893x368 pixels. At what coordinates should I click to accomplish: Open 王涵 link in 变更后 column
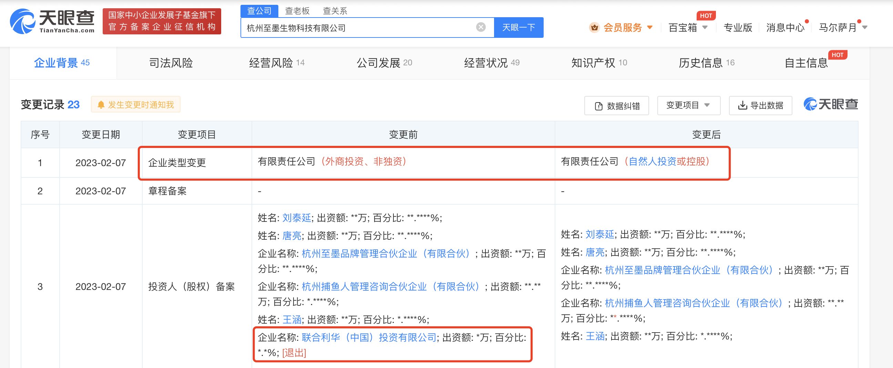(595, 336)
